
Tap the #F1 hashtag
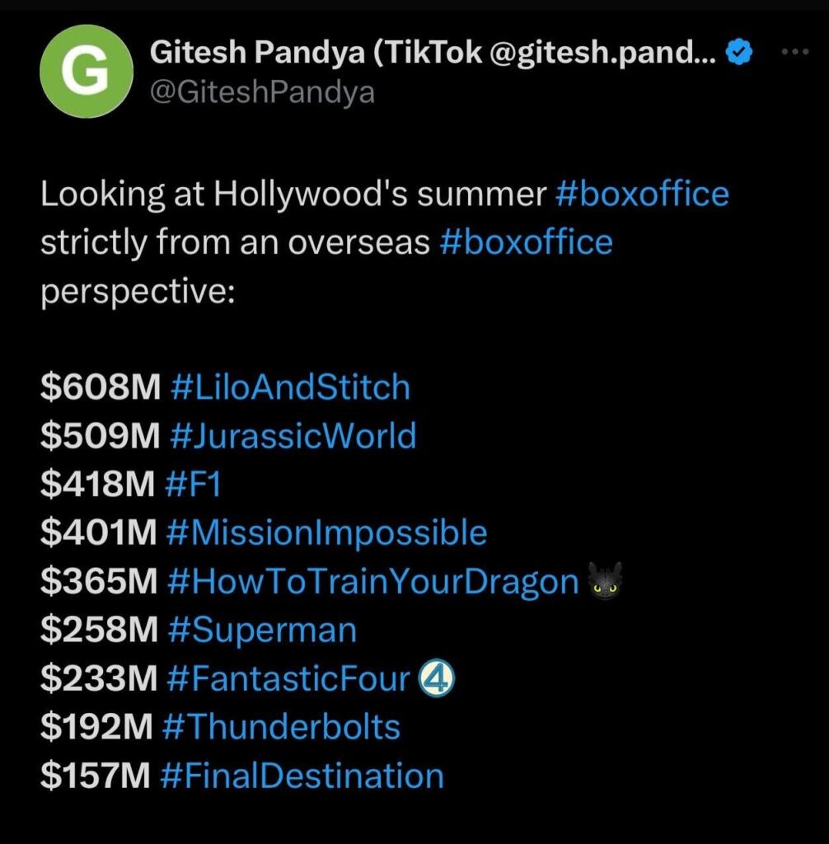pyautogui.click(x=193, y=485)
